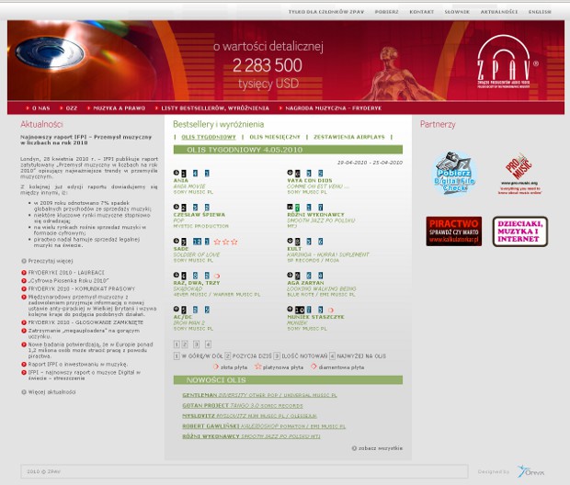The image size is (570, 485).
Task: Click the red bullet beside Cyfrowa Piosenka Roku 2010
Action: pyautogui.click(x=24, y=281)
